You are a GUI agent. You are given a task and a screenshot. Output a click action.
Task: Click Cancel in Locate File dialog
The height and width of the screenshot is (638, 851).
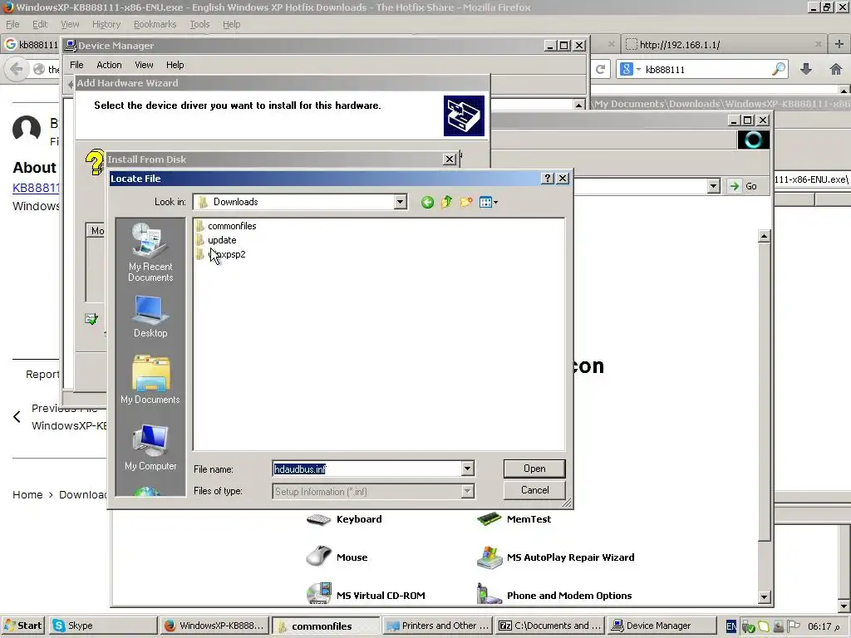coord(534,490)
